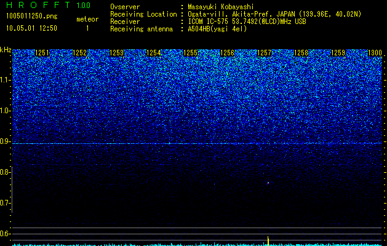This screenshot has width=387, height=246.
Task: Click the 'Receiver' field label
Action: tap(125, 22)
